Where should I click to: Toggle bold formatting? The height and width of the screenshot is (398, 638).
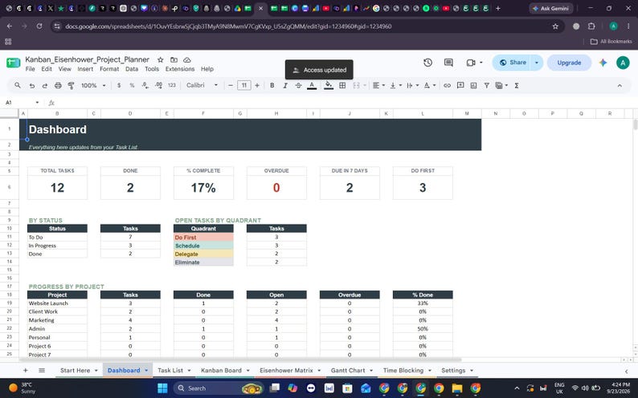pos(272,85)
